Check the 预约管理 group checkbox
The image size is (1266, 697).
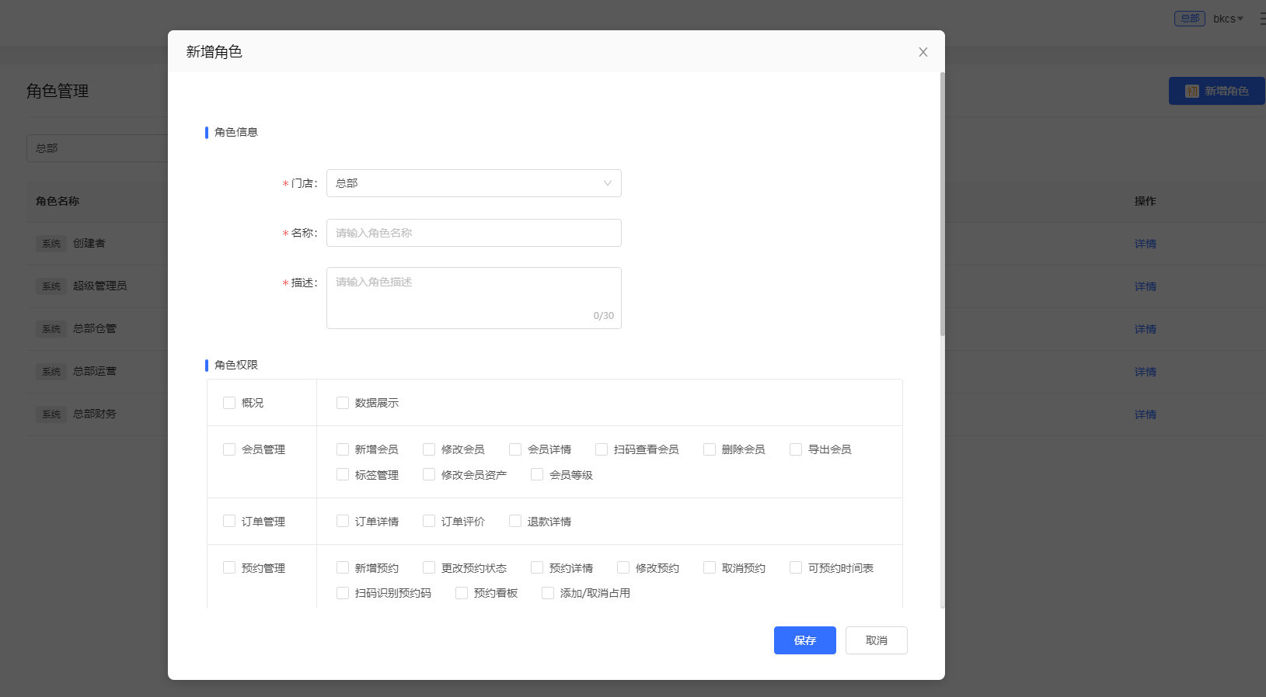(229, 567)
